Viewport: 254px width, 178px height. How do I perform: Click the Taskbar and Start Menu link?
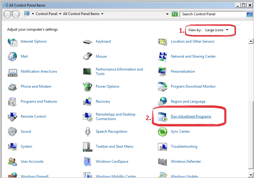point(114,146)
